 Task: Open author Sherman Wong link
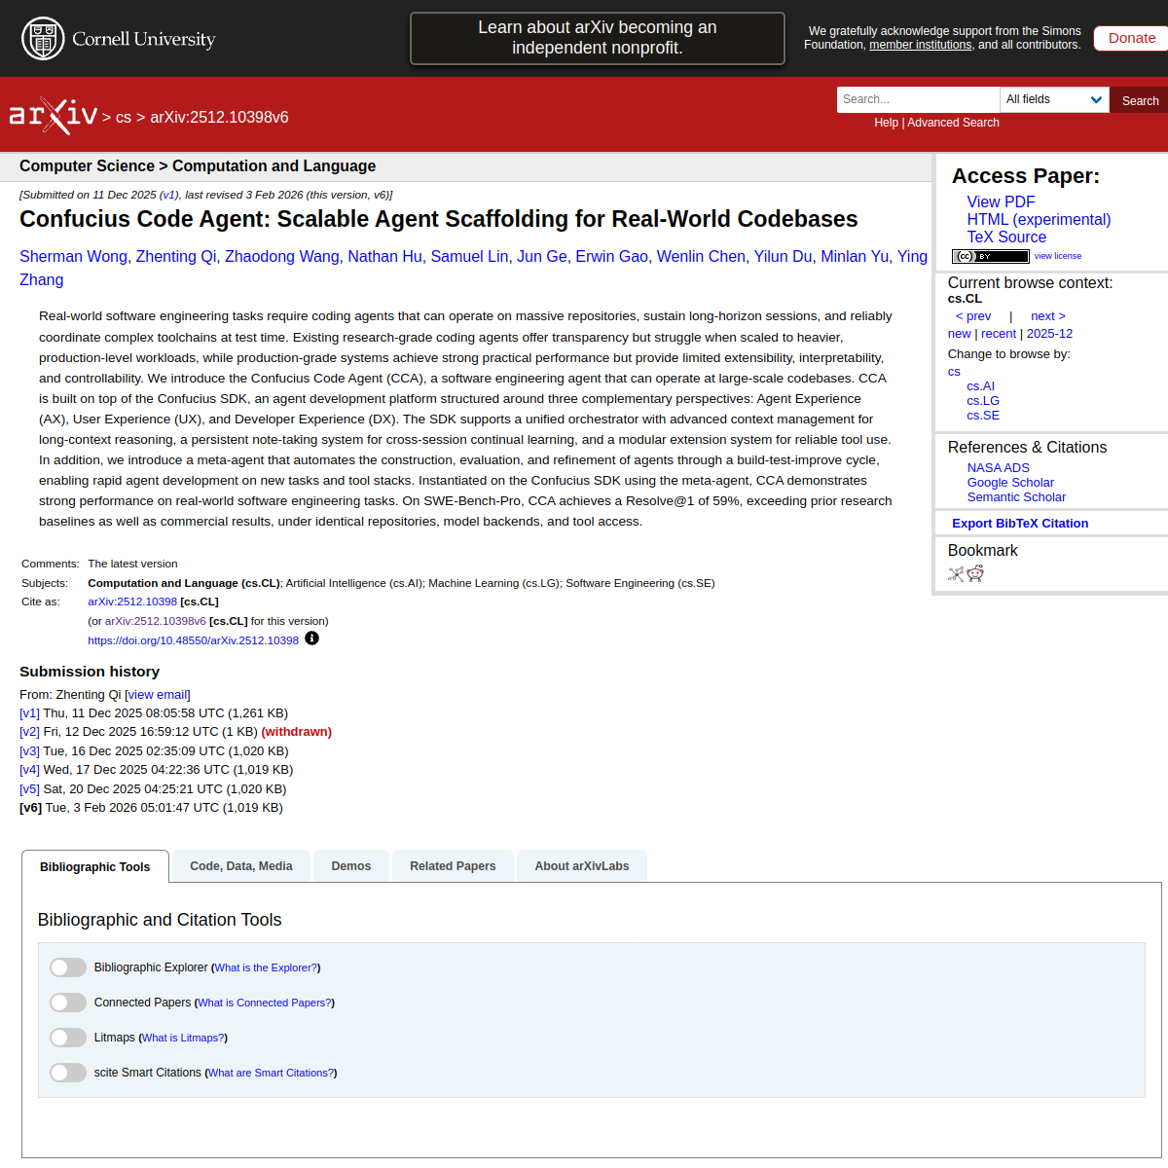(73, 256)
